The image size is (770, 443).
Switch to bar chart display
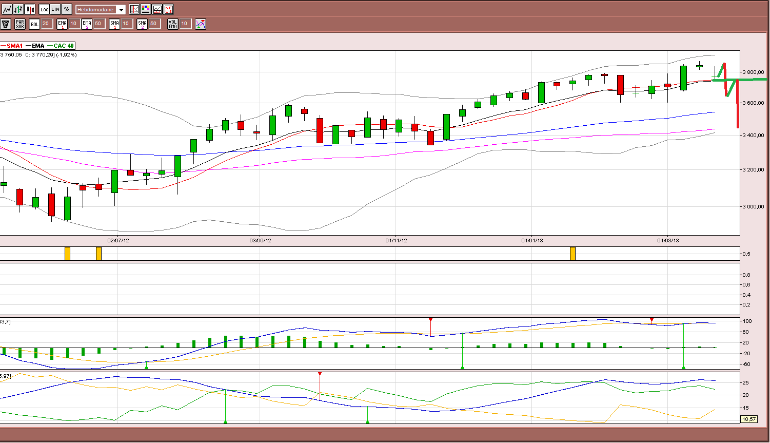point(18,9)
